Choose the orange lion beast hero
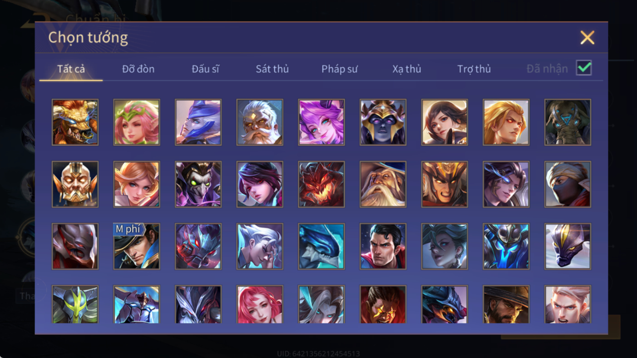This screenshot has width=637, height=358. (x=75, y=123)
